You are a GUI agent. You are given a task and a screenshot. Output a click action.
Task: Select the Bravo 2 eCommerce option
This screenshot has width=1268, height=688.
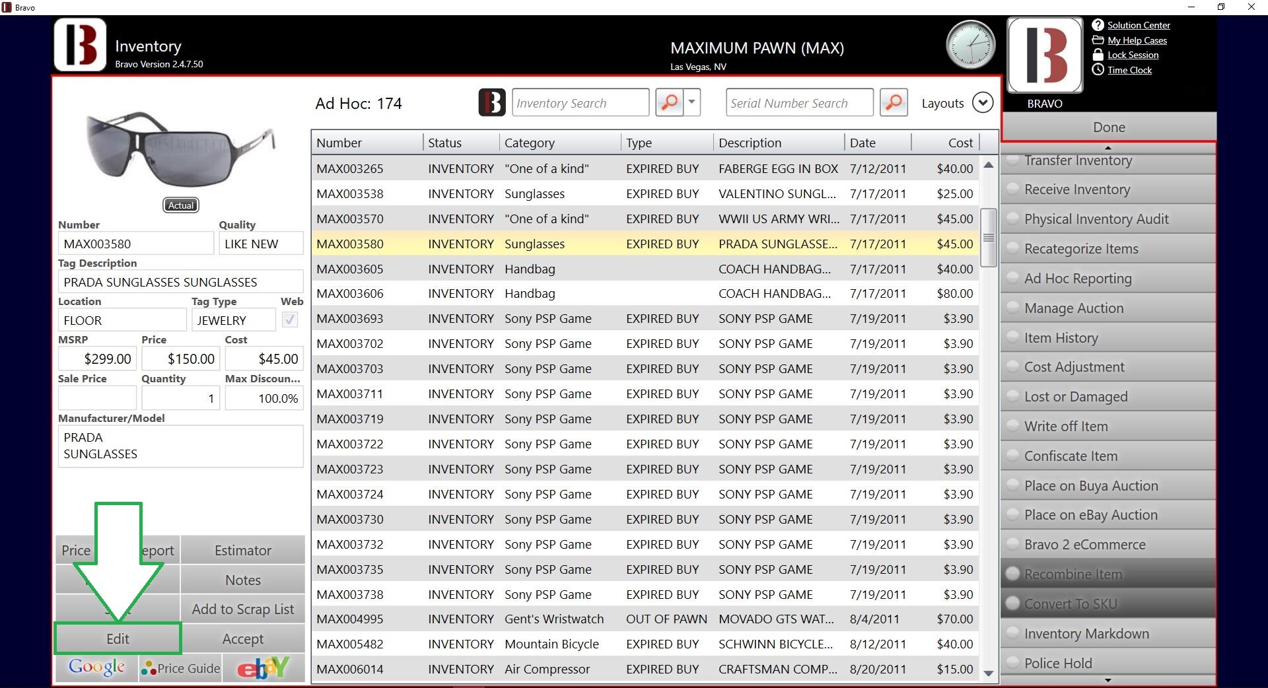point(1108,545)
